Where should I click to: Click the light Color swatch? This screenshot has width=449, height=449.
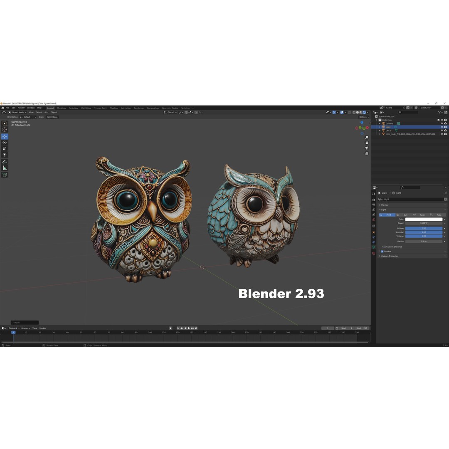point(424,220)
